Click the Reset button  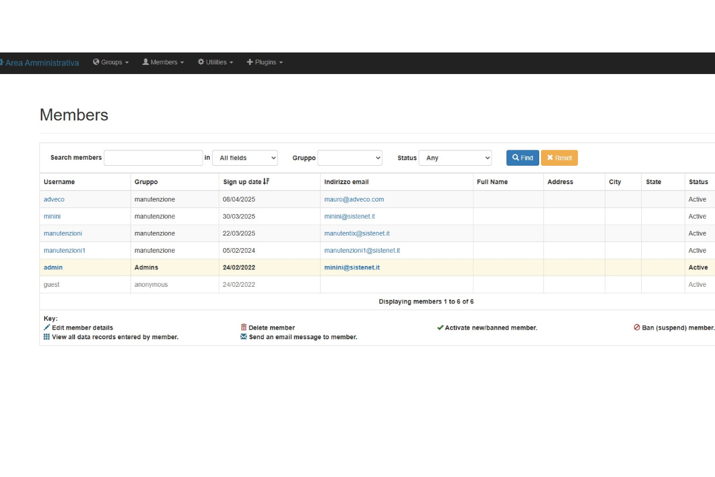point(559,157)
